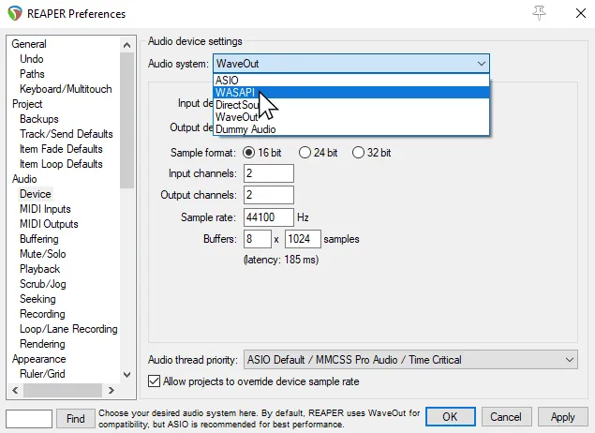Screen dimensions: 595x433
Task: Choose ASIO from the audio system list
Action: [x=351, y=81]
